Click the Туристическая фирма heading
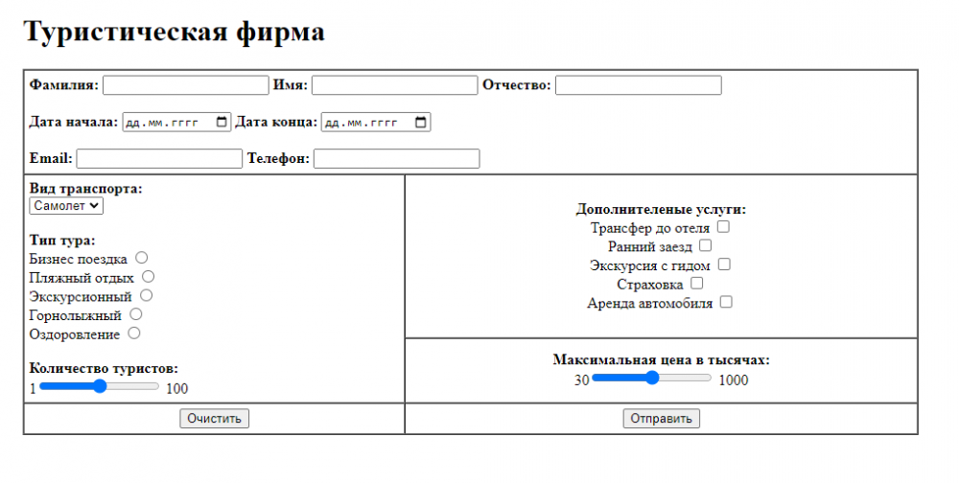The height and width of the screenshot is (483, 959). (175, 32)
